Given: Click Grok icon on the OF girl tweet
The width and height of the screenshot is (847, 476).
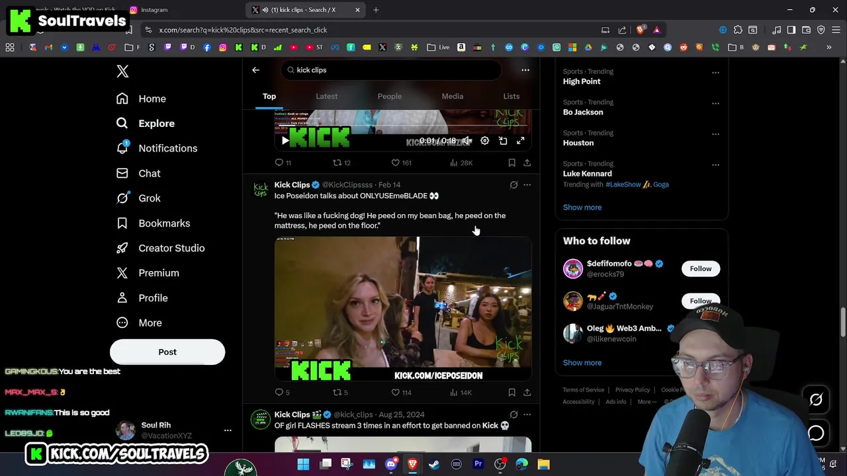Looking at the screenshot, I should pos(513,415).
